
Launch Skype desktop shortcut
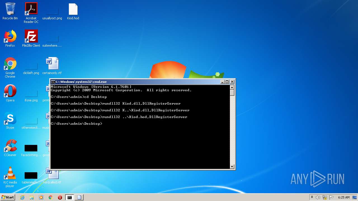(10, 121)
